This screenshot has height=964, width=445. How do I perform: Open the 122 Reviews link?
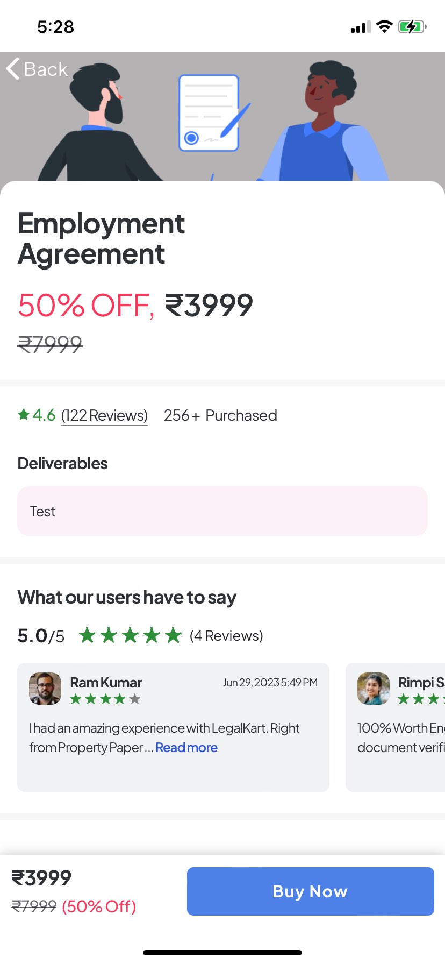104,416
